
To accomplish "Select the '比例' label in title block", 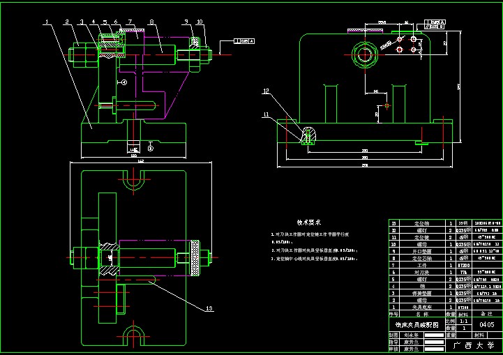I will (x=451, y=321).
